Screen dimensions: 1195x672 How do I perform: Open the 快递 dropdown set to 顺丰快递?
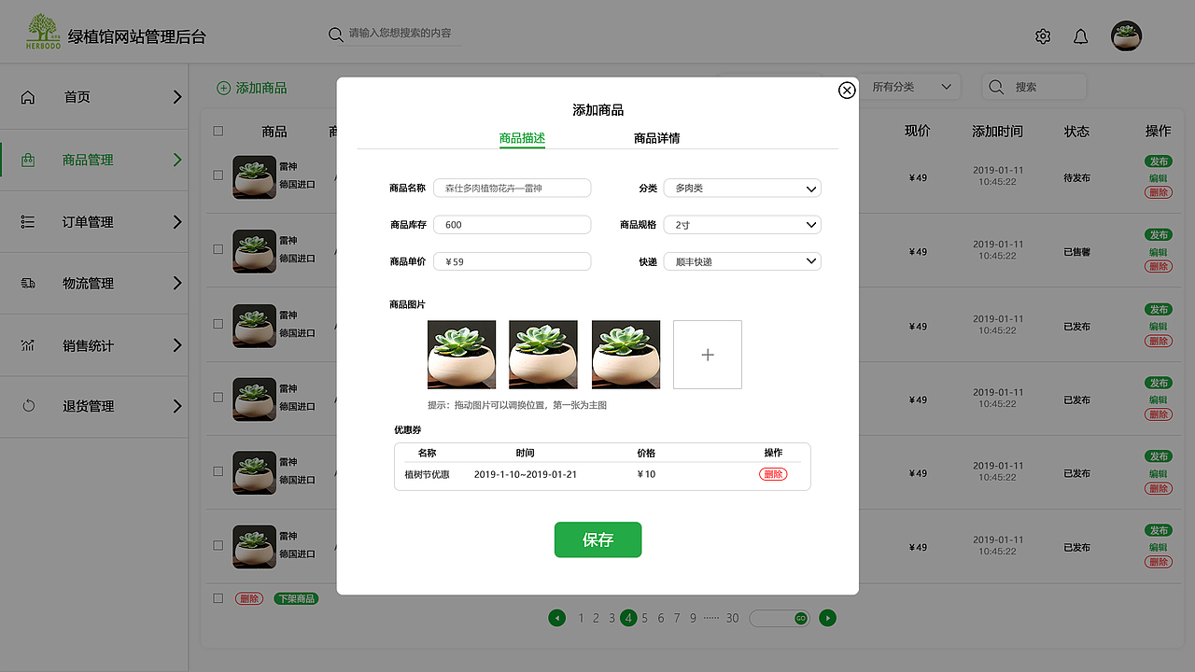click(x=742, y=260)
